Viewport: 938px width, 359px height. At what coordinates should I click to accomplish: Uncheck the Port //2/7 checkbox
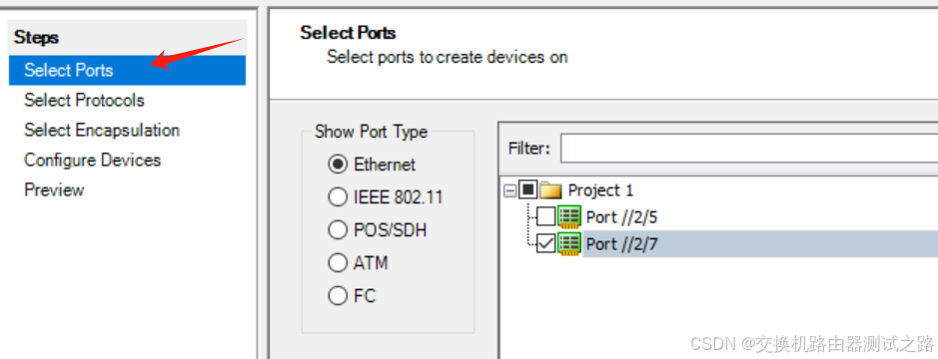pyautogui.click(x=545, y=243)
